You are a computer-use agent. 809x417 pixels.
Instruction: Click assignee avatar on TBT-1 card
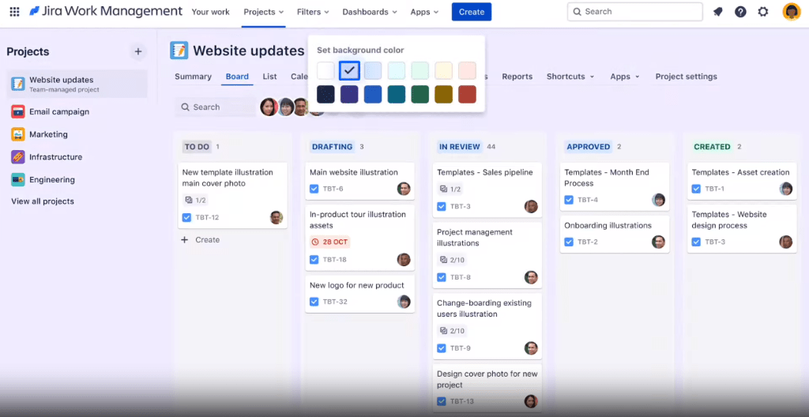pyautogui.click(x=786, y=189)
